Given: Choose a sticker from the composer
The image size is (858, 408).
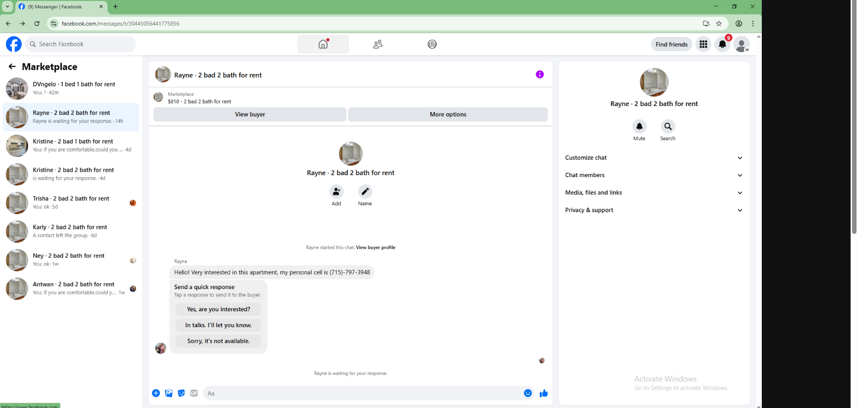Looking at the screenshot, I should click(x=182, y=393).
